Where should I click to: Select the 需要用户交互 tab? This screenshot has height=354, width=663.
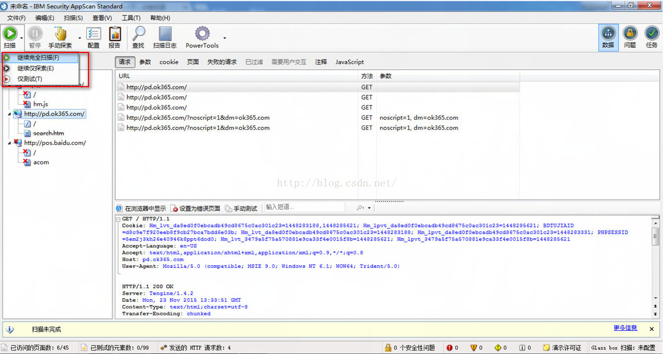click(289, 62)
